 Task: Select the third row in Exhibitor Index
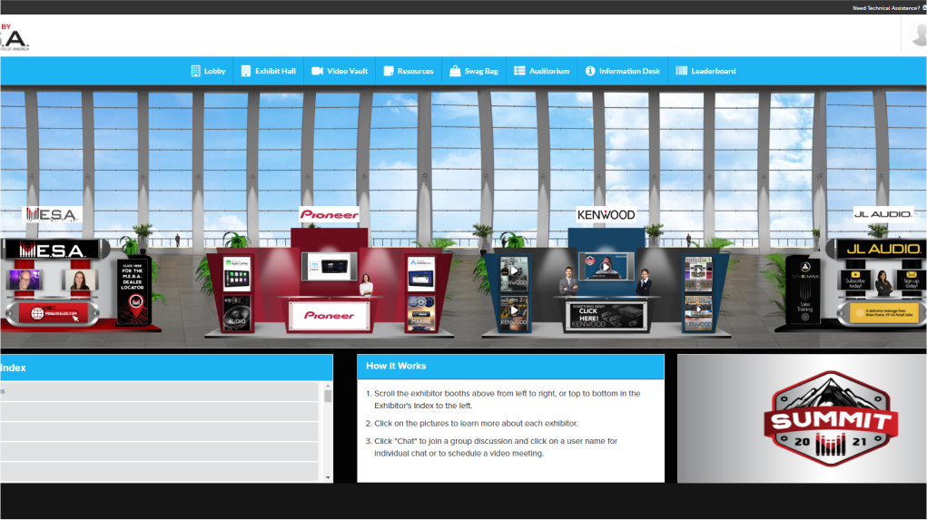160,431
